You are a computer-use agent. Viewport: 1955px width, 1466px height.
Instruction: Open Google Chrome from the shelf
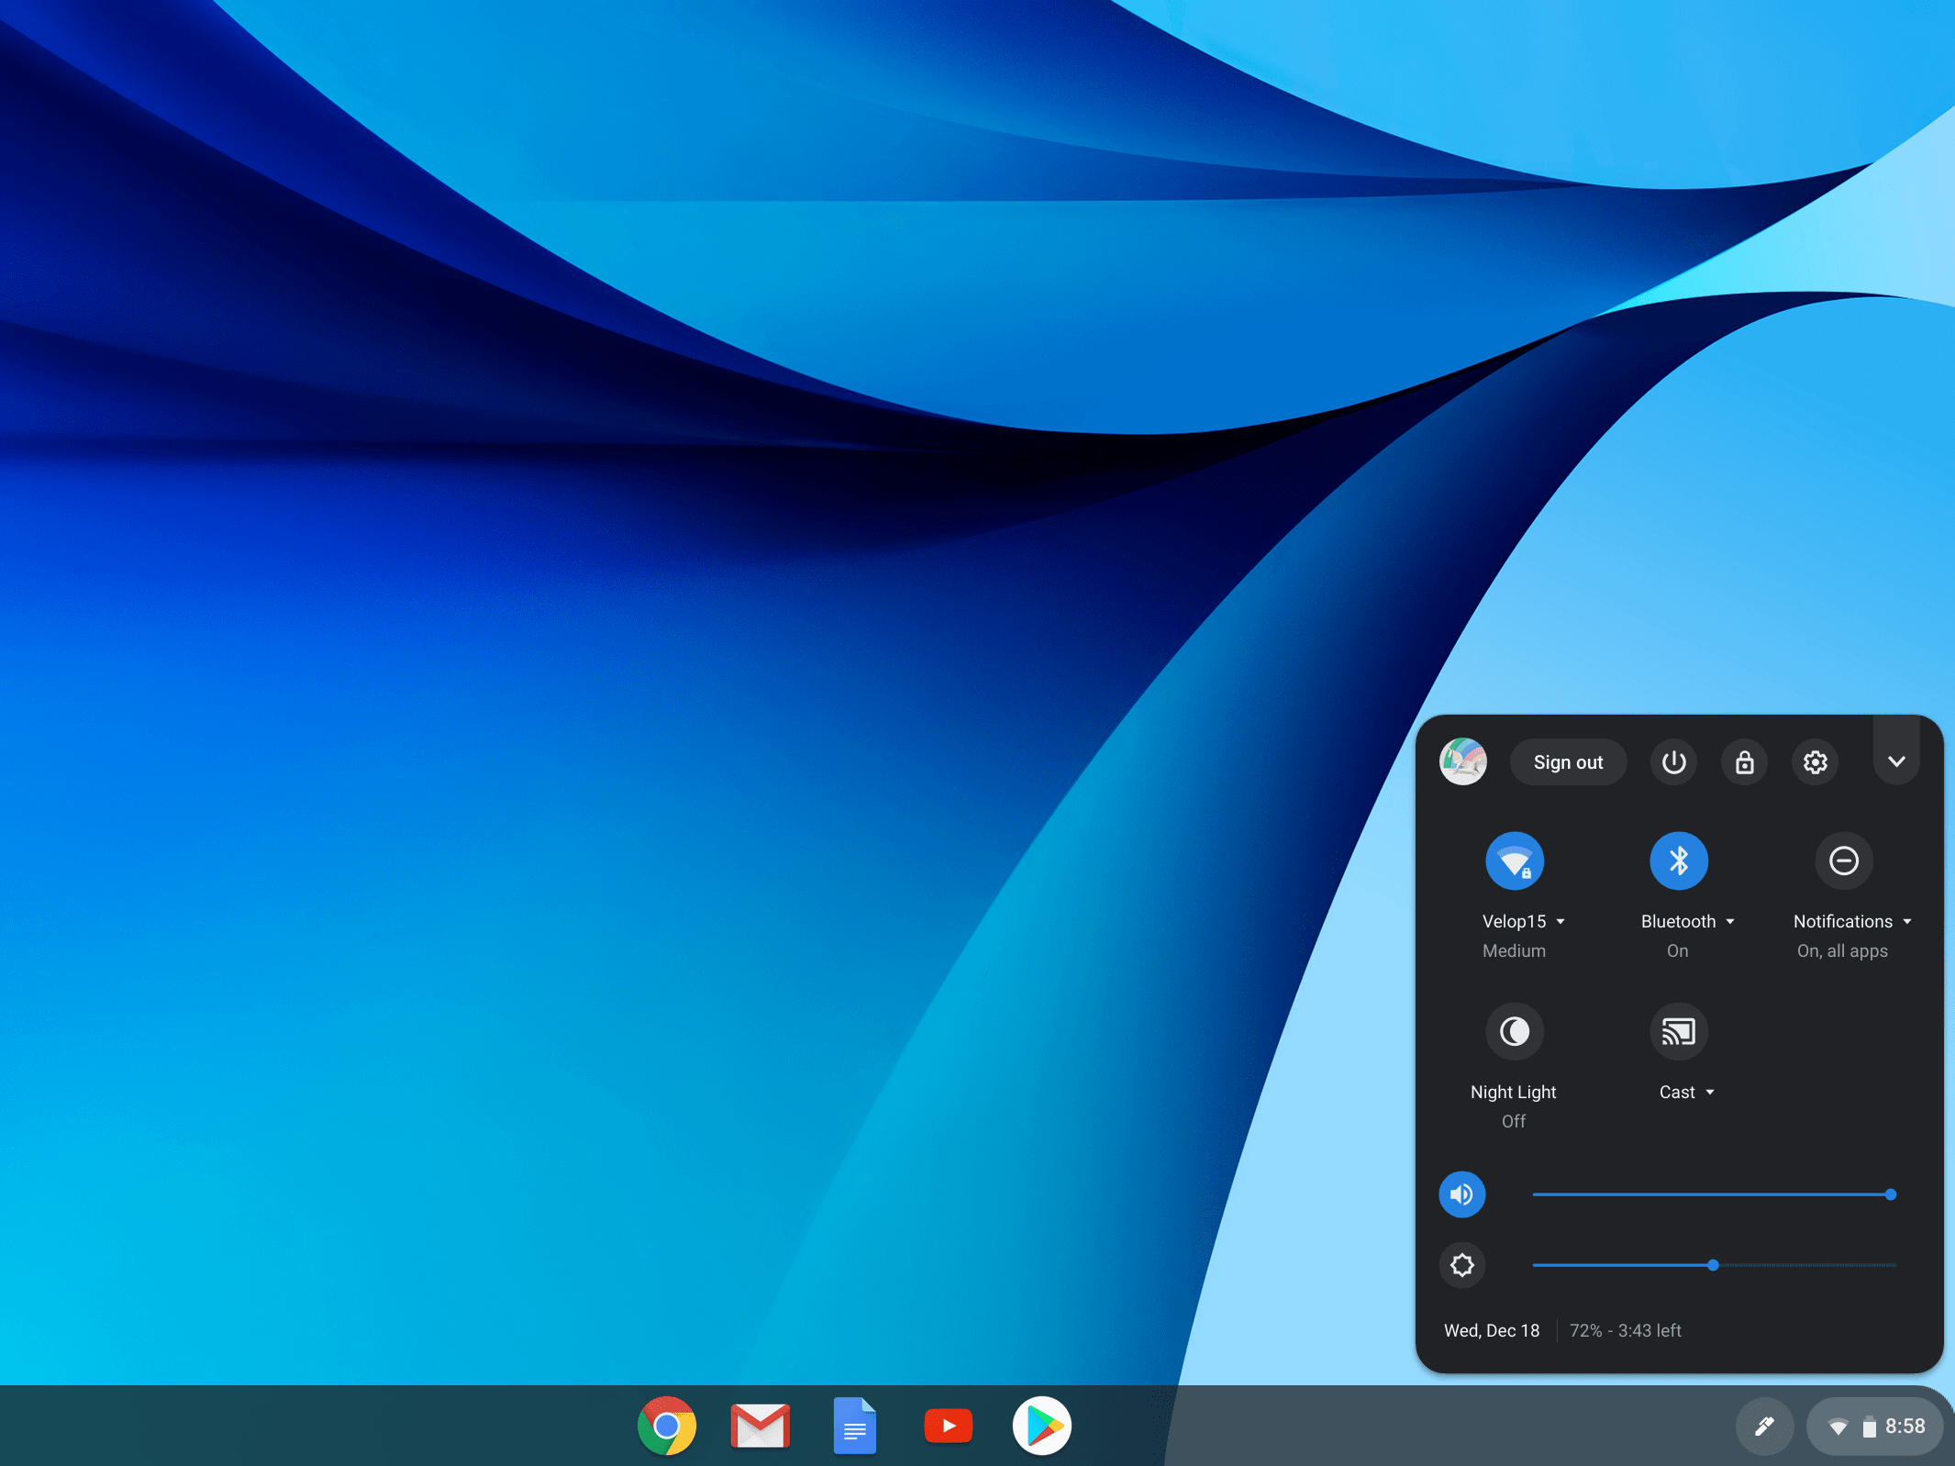667,1426
